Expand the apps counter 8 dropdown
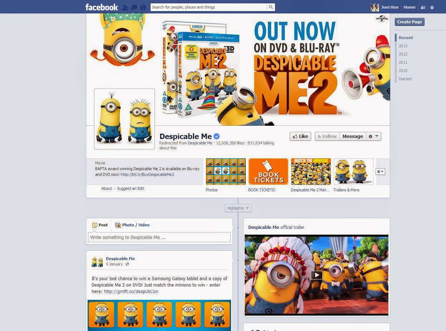 [381, 172]
